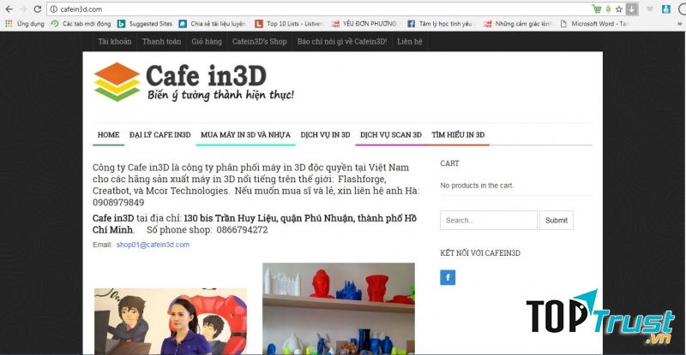Open the photo of woman in blue shirt
686x355 pixels.
tap(171, 321)
